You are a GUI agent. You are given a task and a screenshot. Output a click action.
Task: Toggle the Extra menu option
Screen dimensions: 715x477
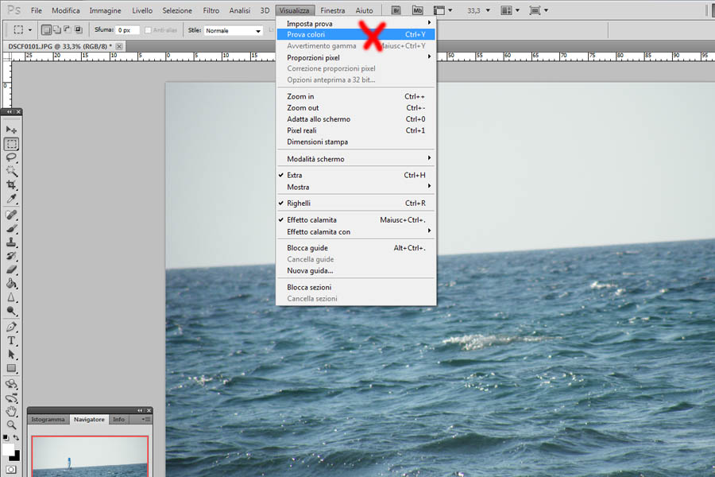(x=295, y=175)
